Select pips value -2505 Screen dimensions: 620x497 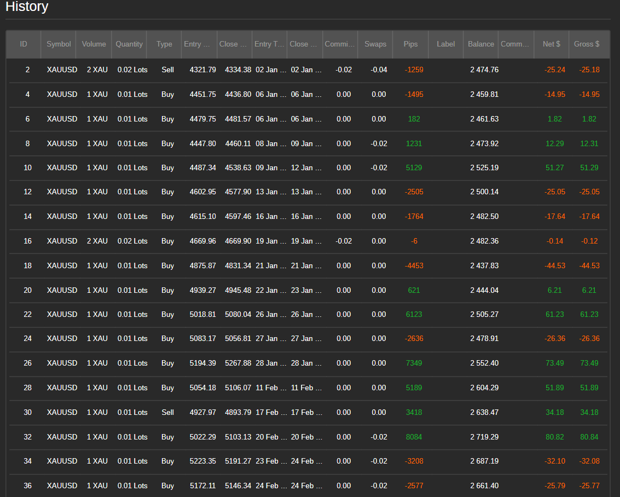pos(414,192)
